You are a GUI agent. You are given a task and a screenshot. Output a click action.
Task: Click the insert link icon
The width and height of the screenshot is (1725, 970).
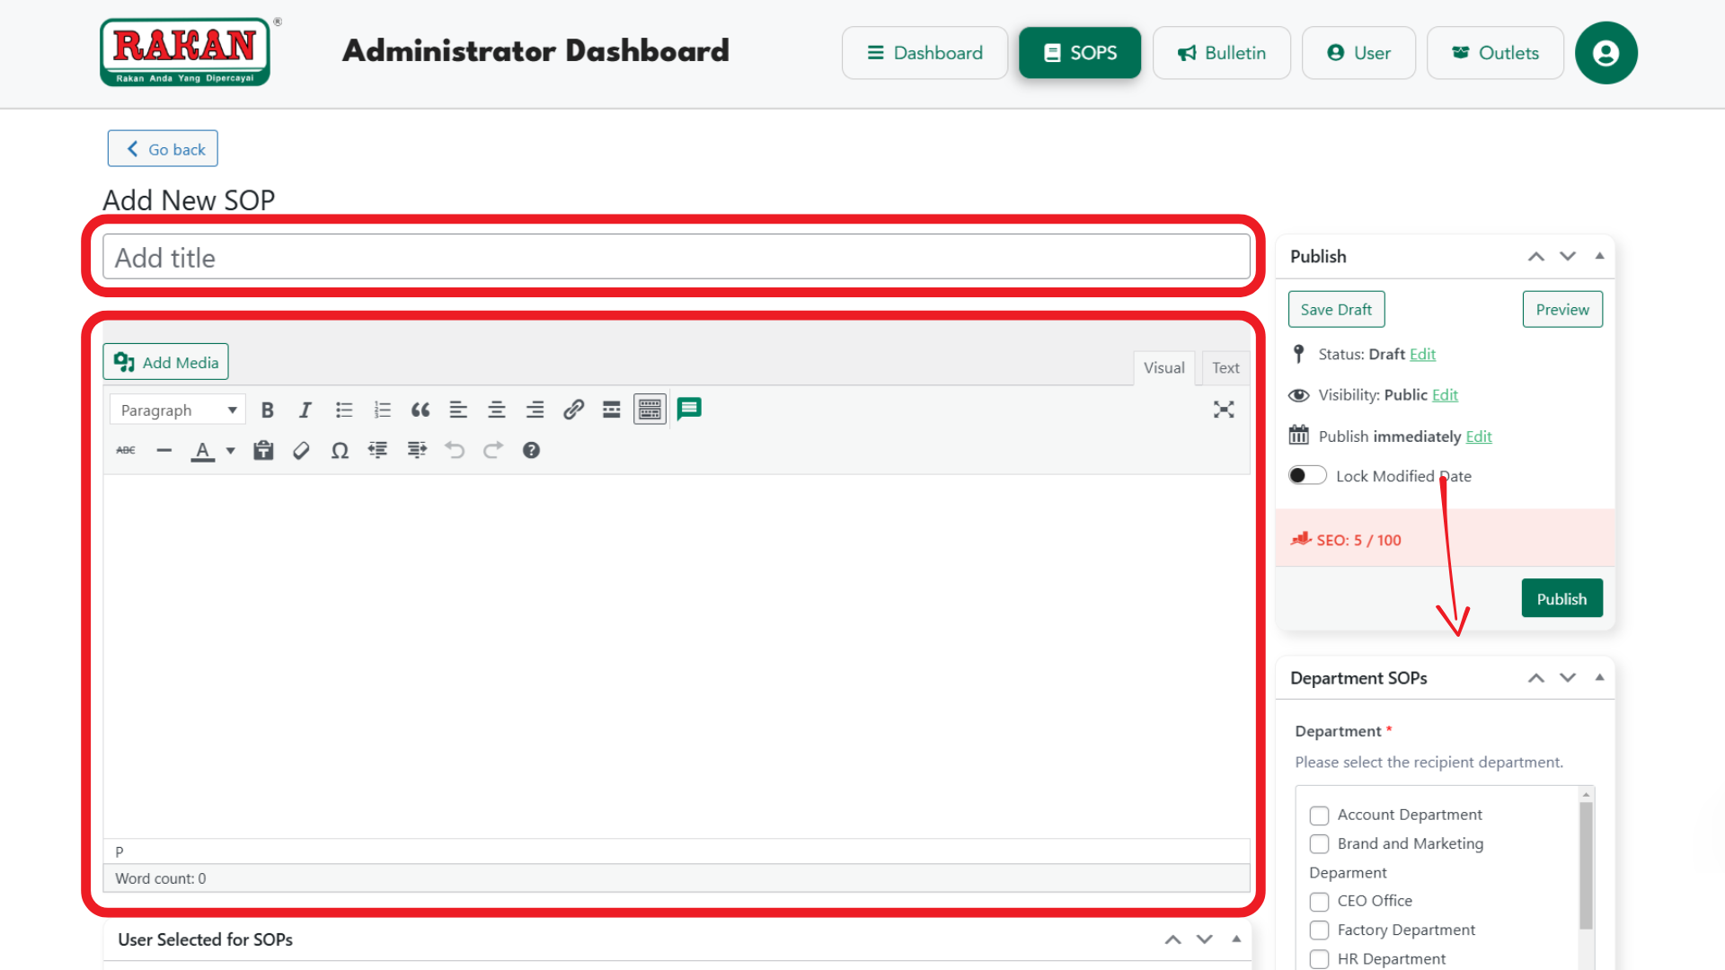coord(573,410)
